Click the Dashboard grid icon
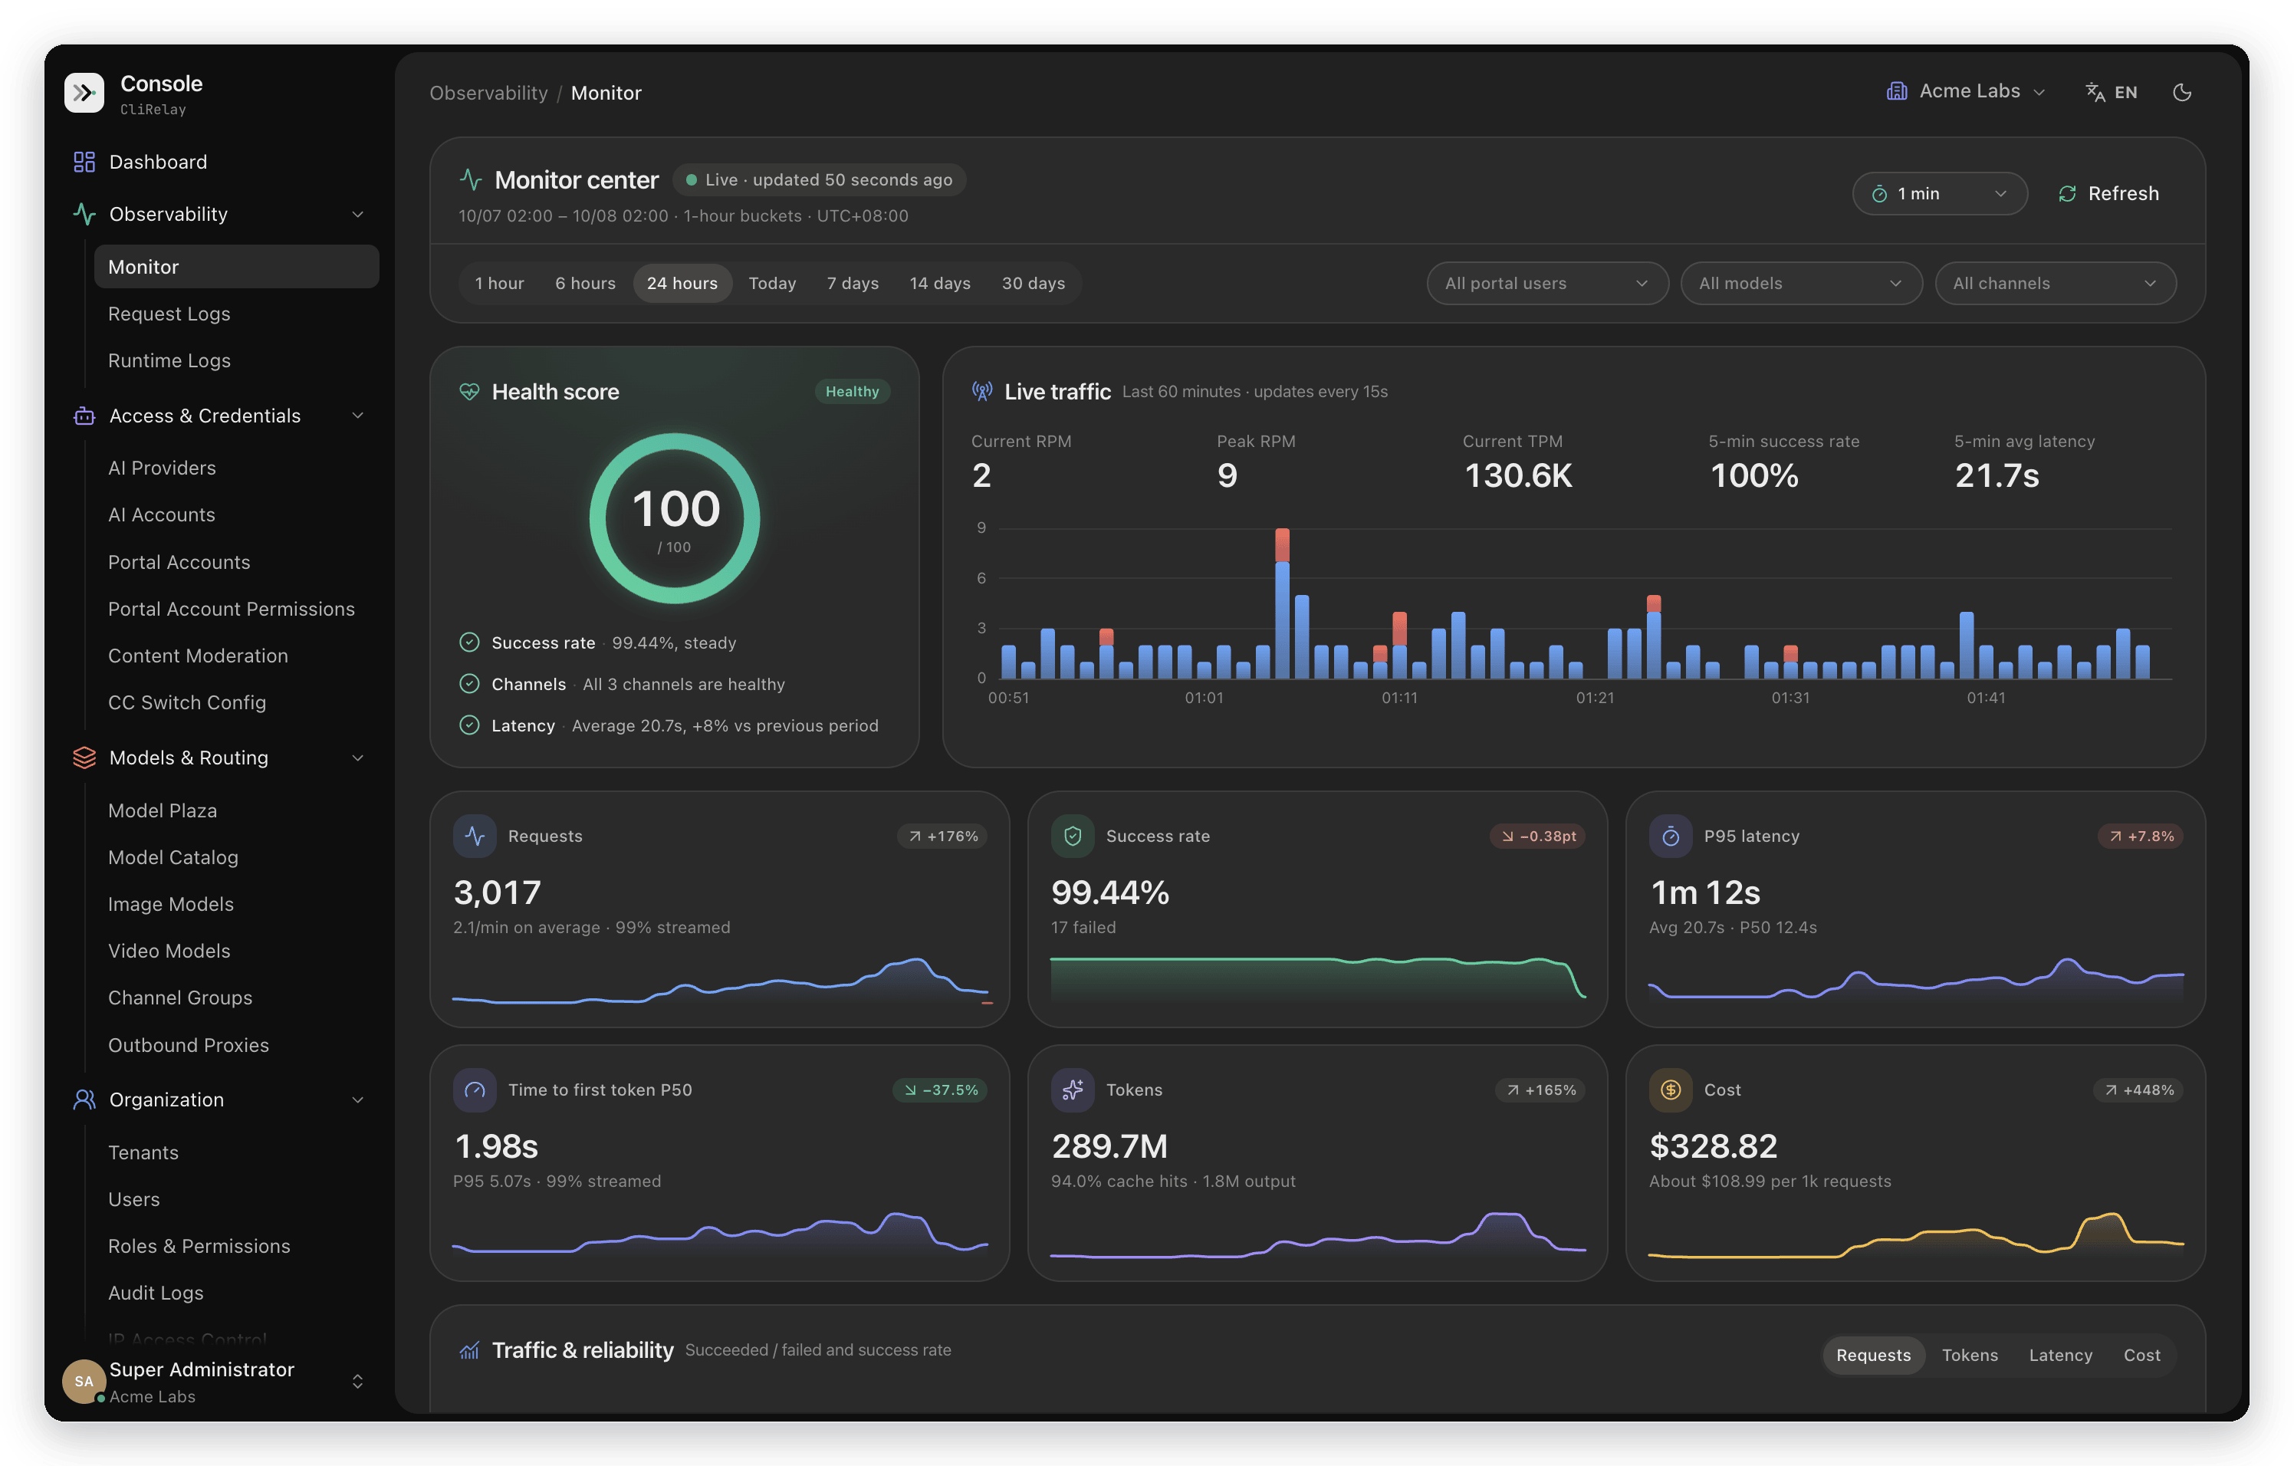The height and width of the screenshot is (1466, 2294). click(84, 162)
